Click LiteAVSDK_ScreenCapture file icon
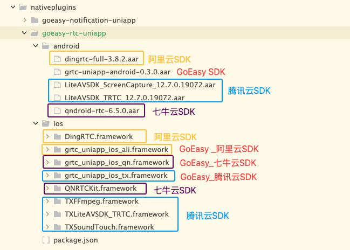The height and width of the screenshot is (250, 350). (x=57, y=85)
